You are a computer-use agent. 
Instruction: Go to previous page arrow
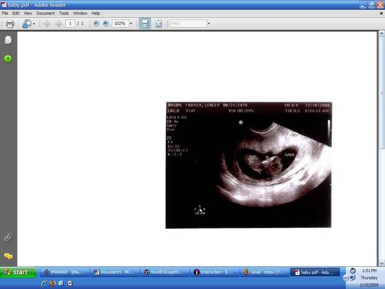tap(46, 24)
